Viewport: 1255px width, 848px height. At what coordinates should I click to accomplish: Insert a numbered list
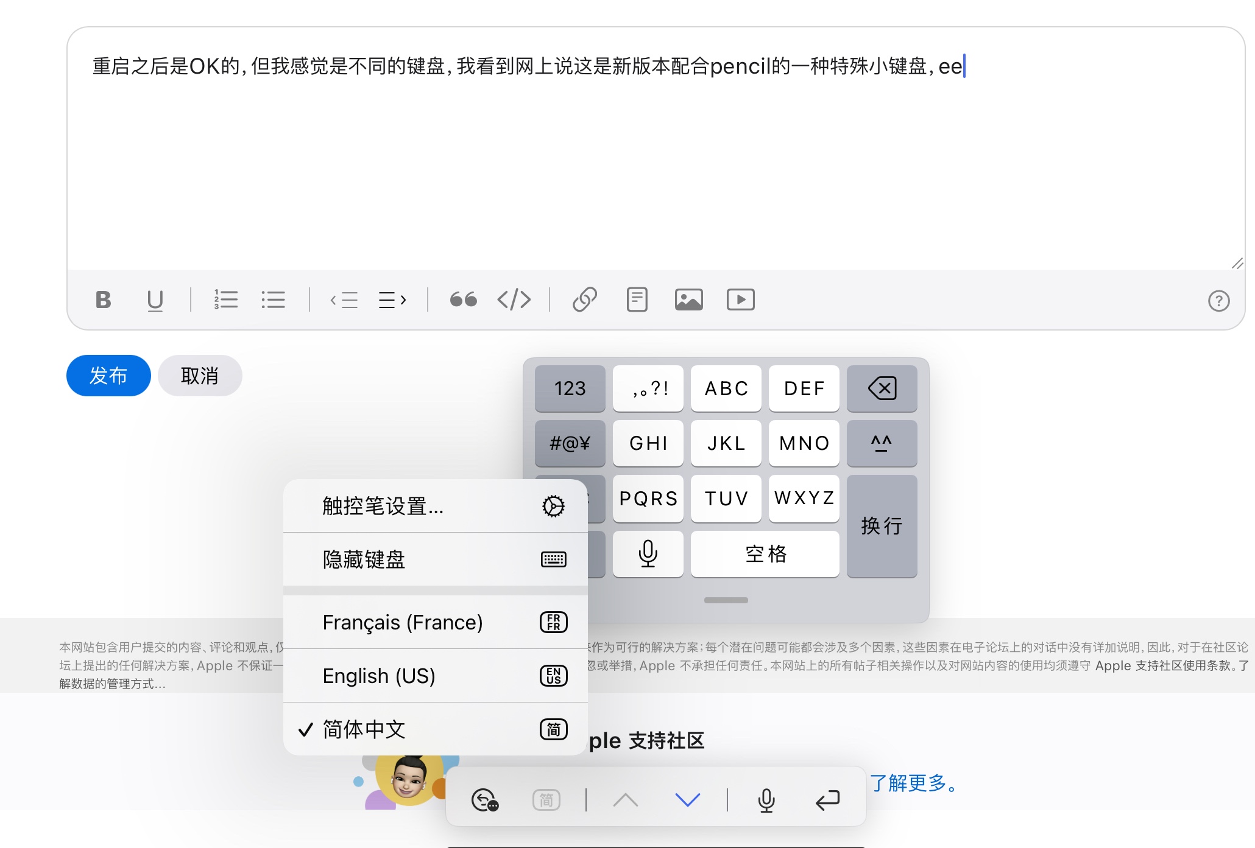click(226, 300)
